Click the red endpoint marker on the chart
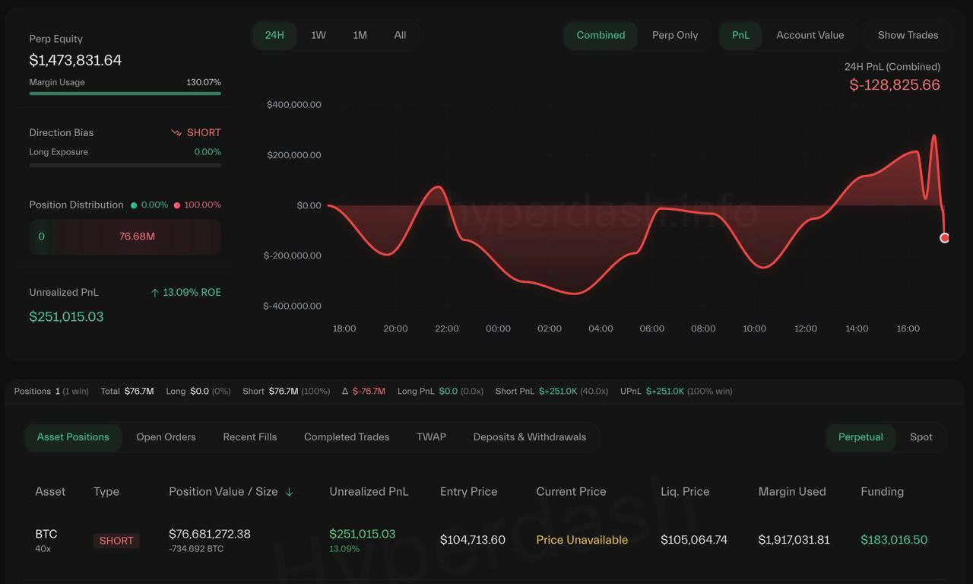Viewport: 973px width, 584px height. (944, 238)
